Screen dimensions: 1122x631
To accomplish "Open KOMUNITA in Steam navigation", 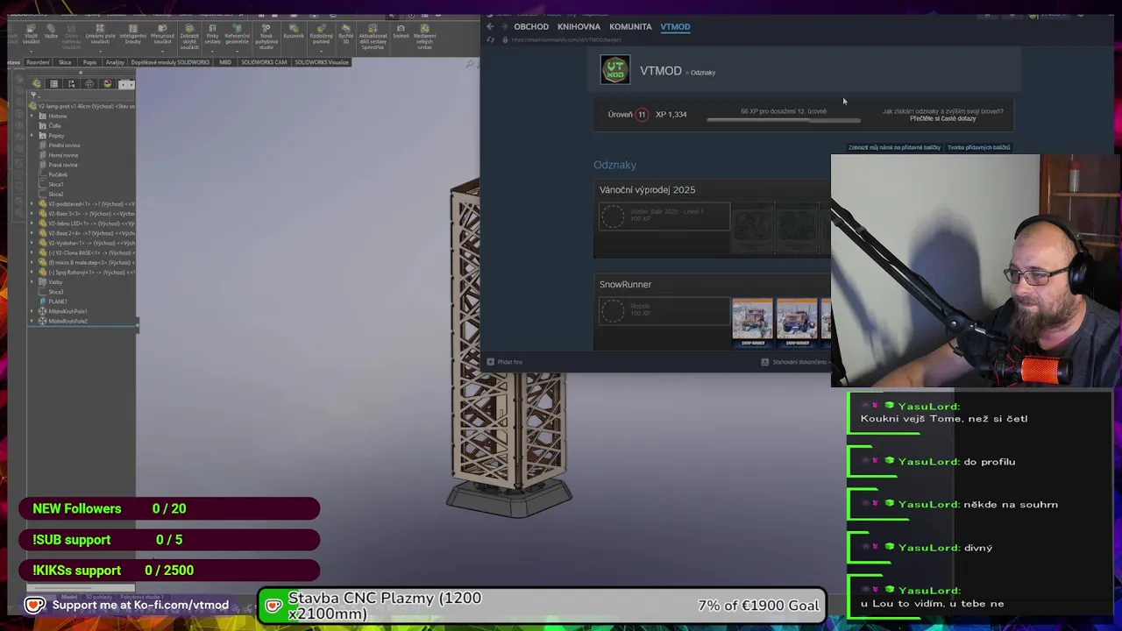I will click(x=630, y=26).
